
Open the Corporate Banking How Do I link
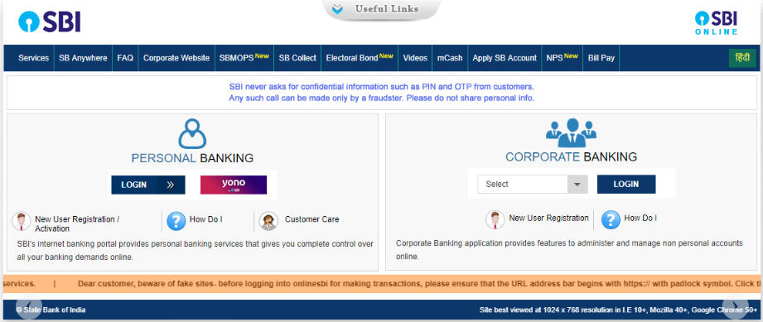coord(640,218)
